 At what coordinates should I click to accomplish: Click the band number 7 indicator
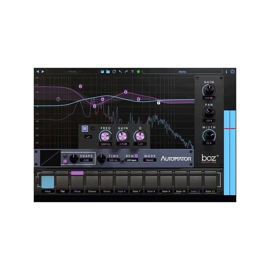[93, 129]
